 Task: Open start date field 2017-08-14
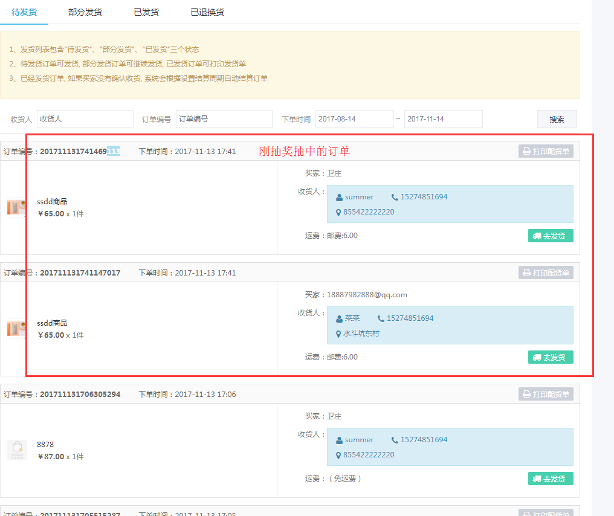(x=354, y=119)
